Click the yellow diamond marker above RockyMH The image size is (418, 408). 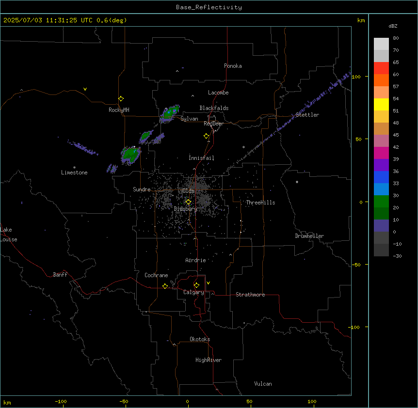(121, 99)
